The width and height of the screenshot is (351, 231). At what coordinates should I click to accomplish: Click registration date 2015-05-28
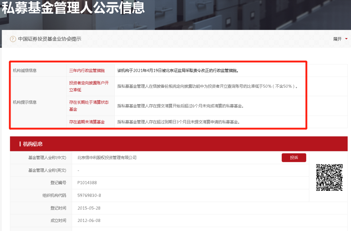tap(89, 208)
